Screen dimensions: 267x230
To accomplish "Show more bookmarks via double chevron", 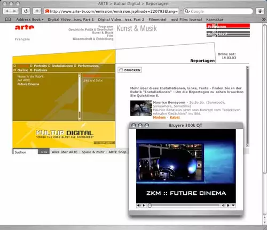I will tap(264, 19).
